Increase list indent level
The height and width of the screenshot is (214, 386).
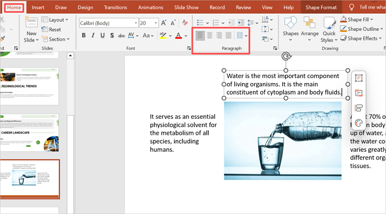click(240, 23)
